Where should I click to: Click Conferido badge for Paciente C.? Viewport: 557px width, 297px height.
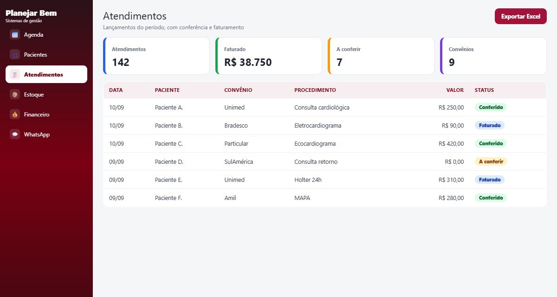tap(491, 143)
